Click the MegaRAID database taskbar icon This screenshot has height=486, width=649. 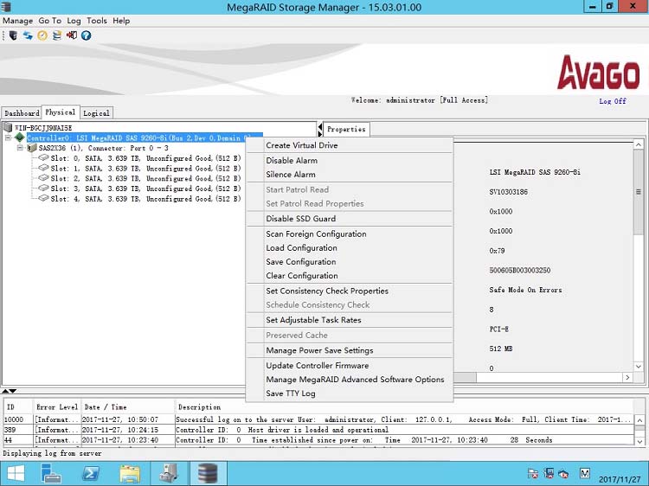[x=208, y=474]
